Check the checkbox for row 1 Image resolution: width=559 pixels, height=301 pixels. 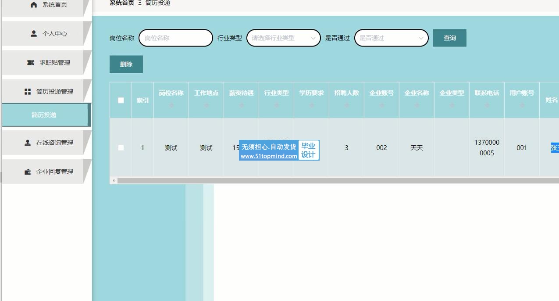pos(121,148)
